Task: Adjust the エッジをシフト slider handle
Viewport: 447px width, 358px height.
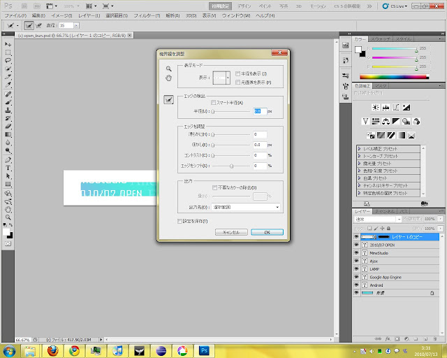Action: 231,166
